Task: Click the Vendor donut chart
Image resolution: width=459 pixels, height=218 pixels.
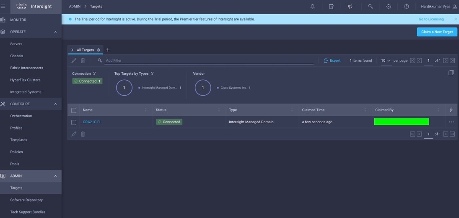Action: click(x=203, y=88)
